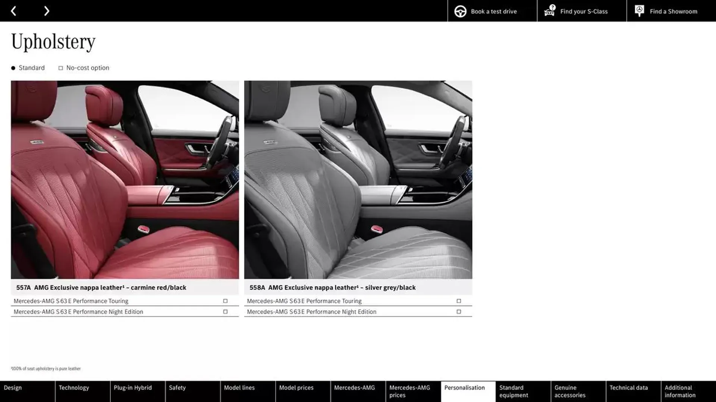Select carmine red/black upholstery thumbnail
This screenshot has height=402, width=716.
[x=125, y=179]
